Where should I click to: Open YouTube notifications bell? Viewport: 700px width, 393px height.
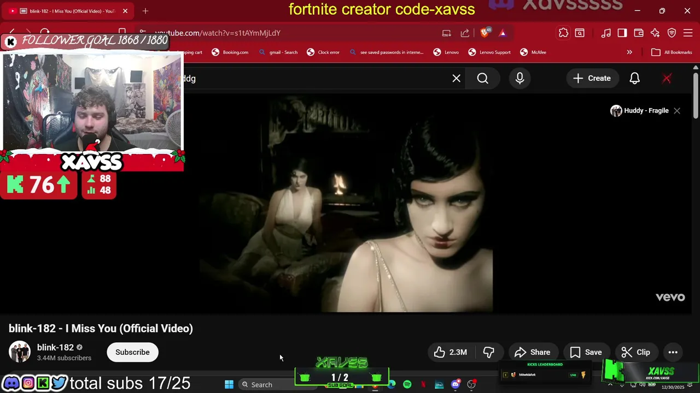pos(635,78)
